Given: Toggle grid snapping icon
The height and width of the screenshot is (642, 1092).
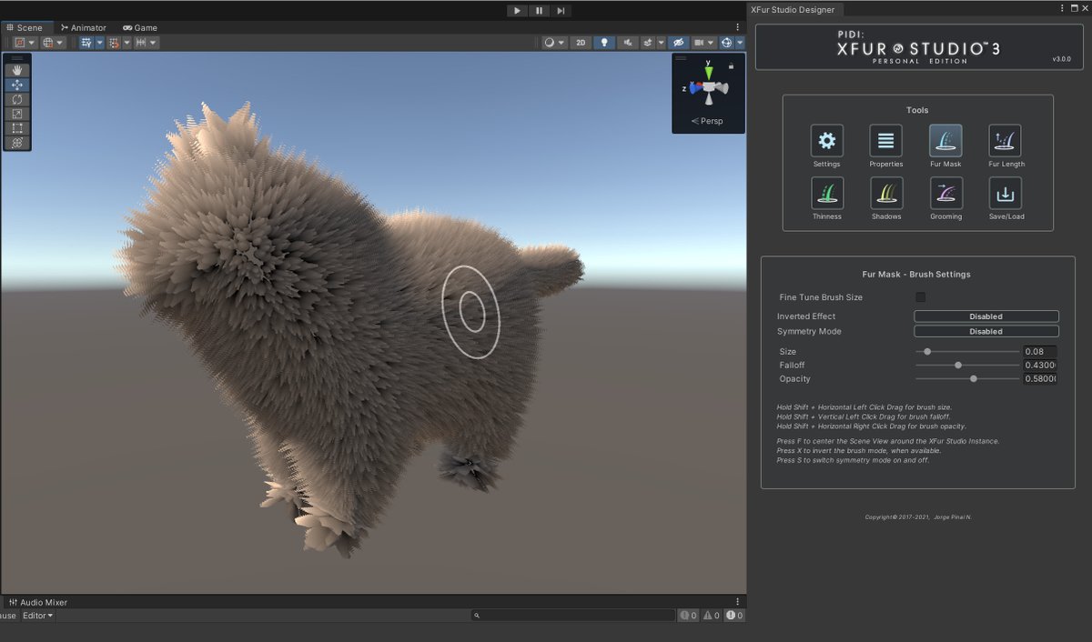Looking at the screenshot, I should click(x=114, y=43).
